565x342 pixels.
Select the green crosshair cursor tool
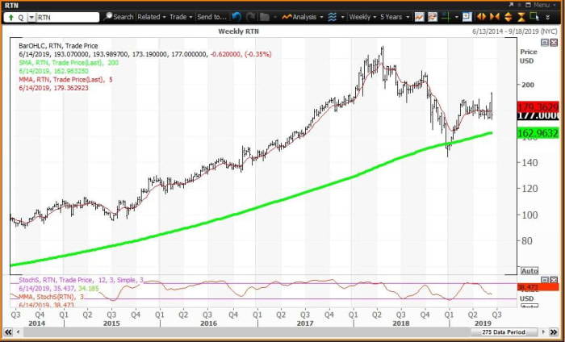click(x=446, y=17)
